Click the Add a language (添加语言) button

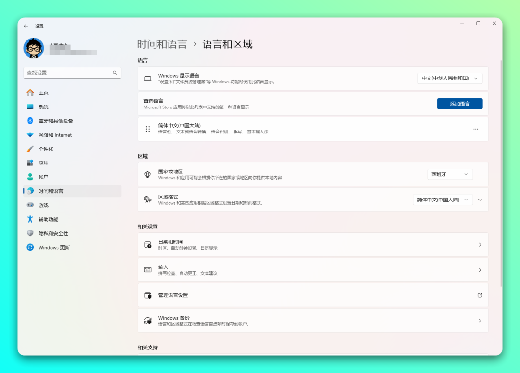459,104
